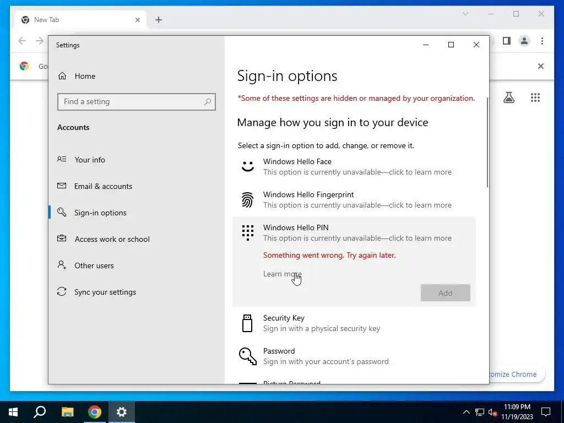
Task: Open the taskbar clock and date
Action: (x=517, y=412)
